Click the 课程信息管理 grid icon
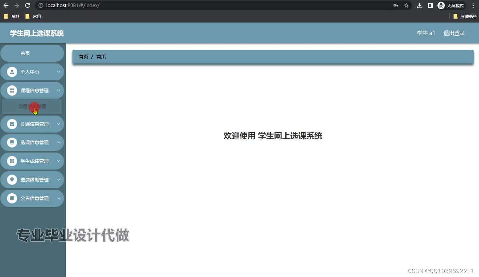The height and width of the screenshot is (277, 479). click(x=12, y=90)
